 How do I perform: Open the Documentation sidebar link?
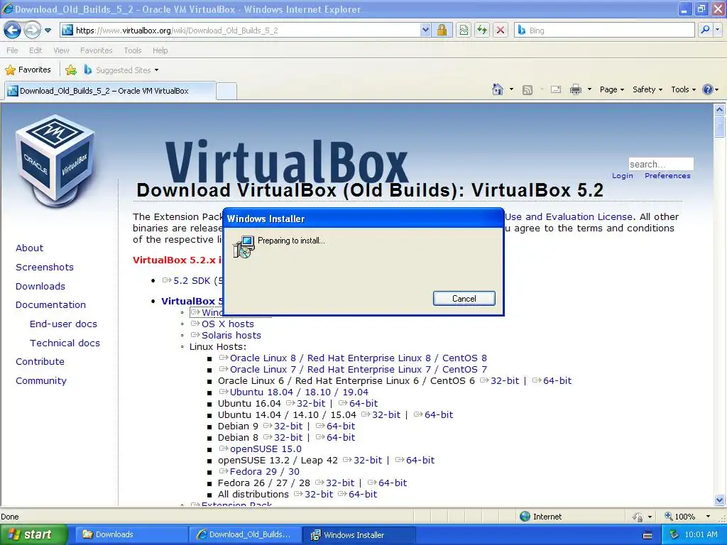tap(50, 305)
